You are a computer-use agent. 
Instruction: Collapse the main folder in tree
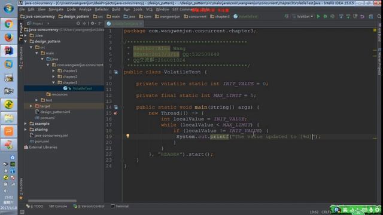(x=37, y=53)
